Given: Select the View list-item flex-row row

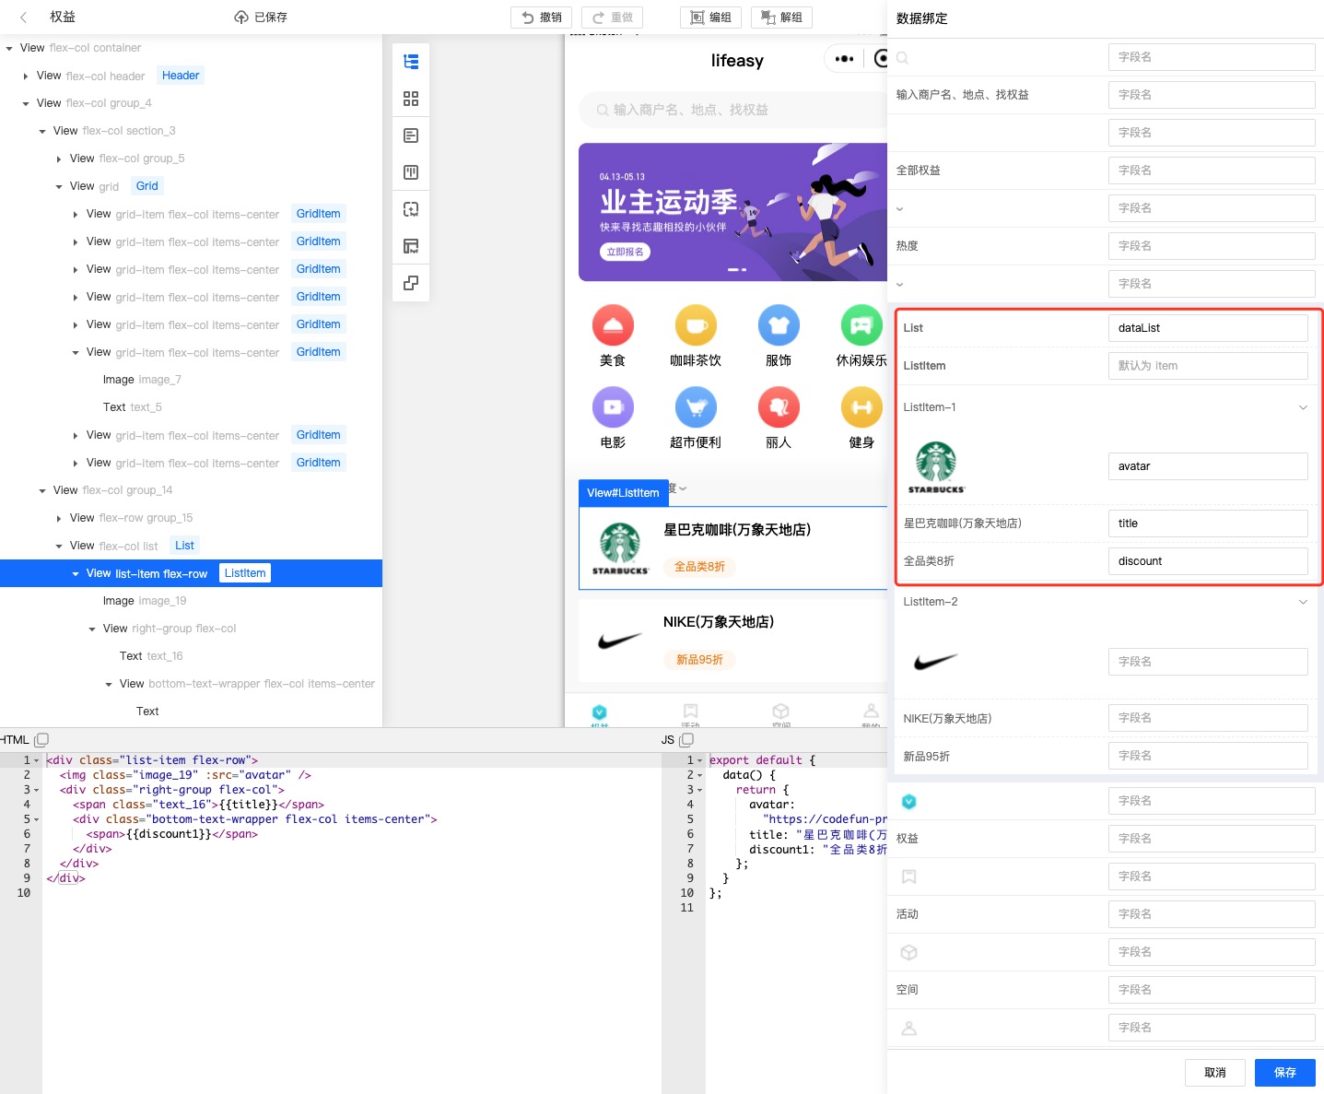Looking at the screenshot, I should click(x=191, y=573).
